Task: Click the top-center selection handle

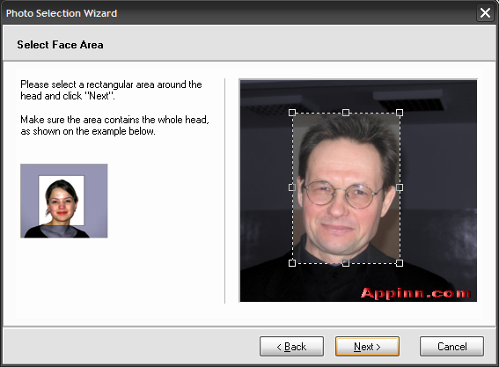Action: tap(346, 113)
